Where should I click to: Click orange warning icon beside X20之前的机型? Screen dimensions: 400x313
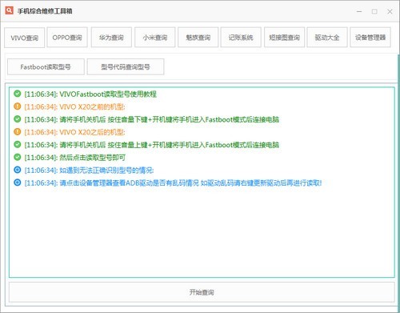click(x=18, y=106)
